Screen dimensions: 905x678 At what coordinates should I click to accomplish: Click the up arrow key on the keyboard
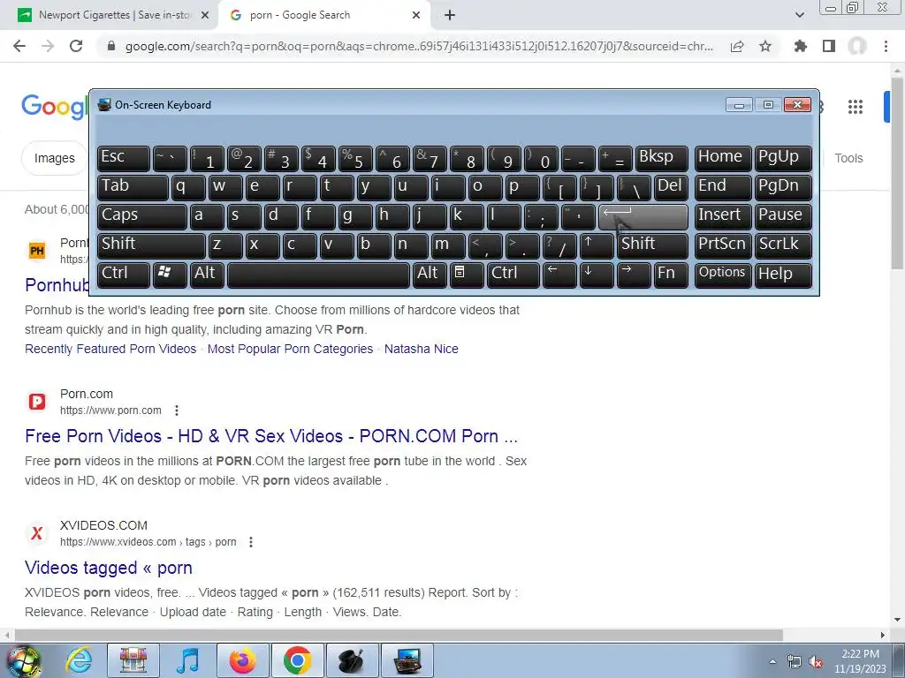(597, 245)
